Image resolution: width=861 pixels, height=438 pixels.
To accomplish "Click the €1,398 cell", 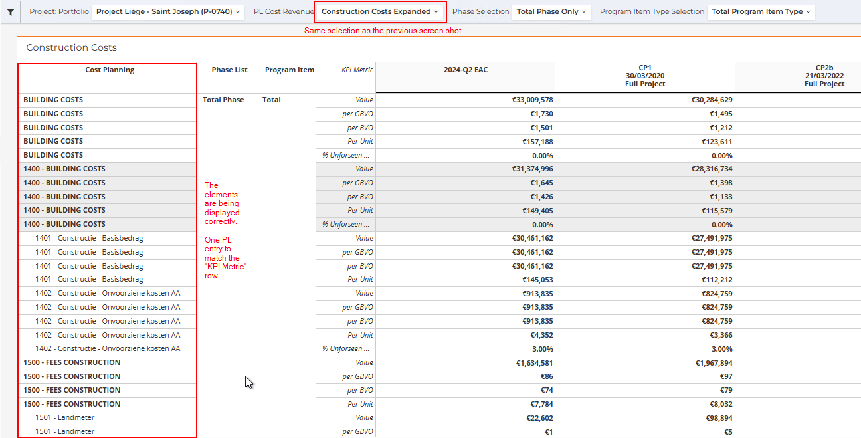I will point(721,183).
